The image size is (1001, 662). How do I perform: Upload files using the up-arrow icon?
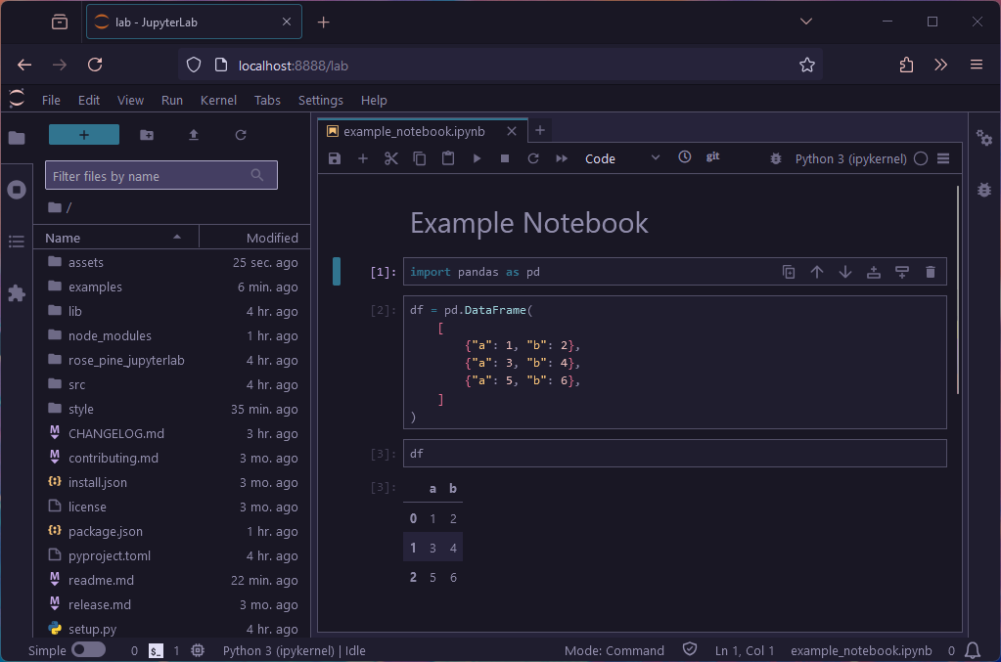pos(194,135)
